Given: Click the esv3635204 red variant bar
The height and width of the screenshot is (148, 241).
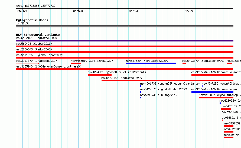Looking at the screenshot, I should [212, 75].
